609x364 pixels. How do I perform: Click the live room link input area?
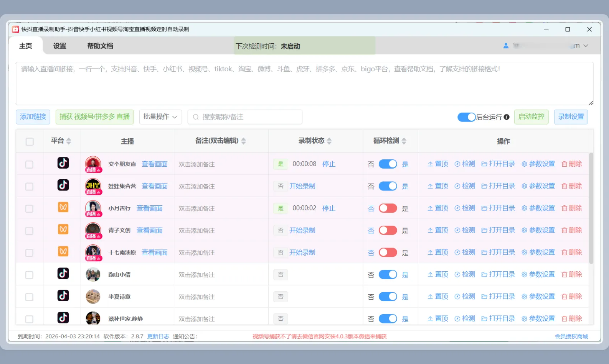click(304, 84)
